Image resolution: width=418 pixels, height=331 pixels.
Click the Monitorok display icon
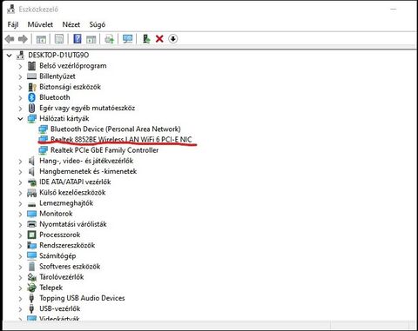(x=31, y=214)
